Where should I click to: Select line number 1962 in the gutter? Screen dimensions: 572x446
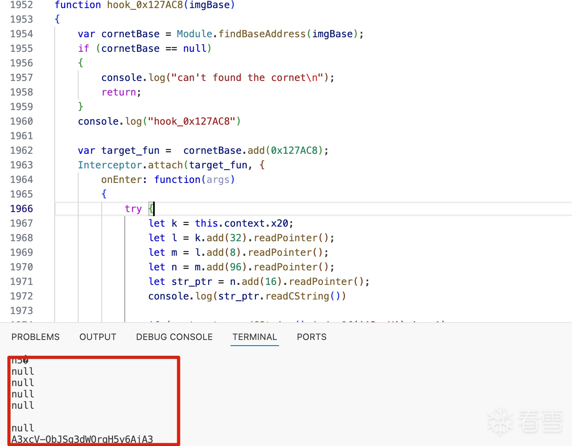[x=21, y=151]
